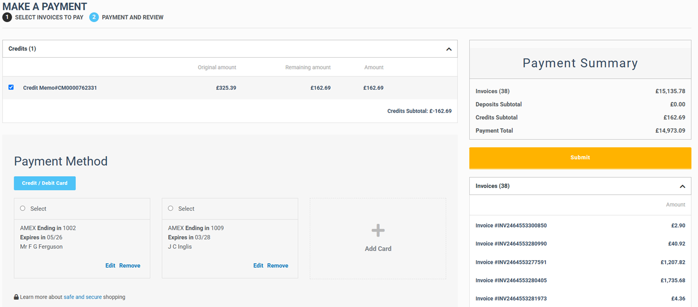Click Invoice #INV2464553277591 in the list
Viewport: 698px width, 307px height.
point(511,262)
